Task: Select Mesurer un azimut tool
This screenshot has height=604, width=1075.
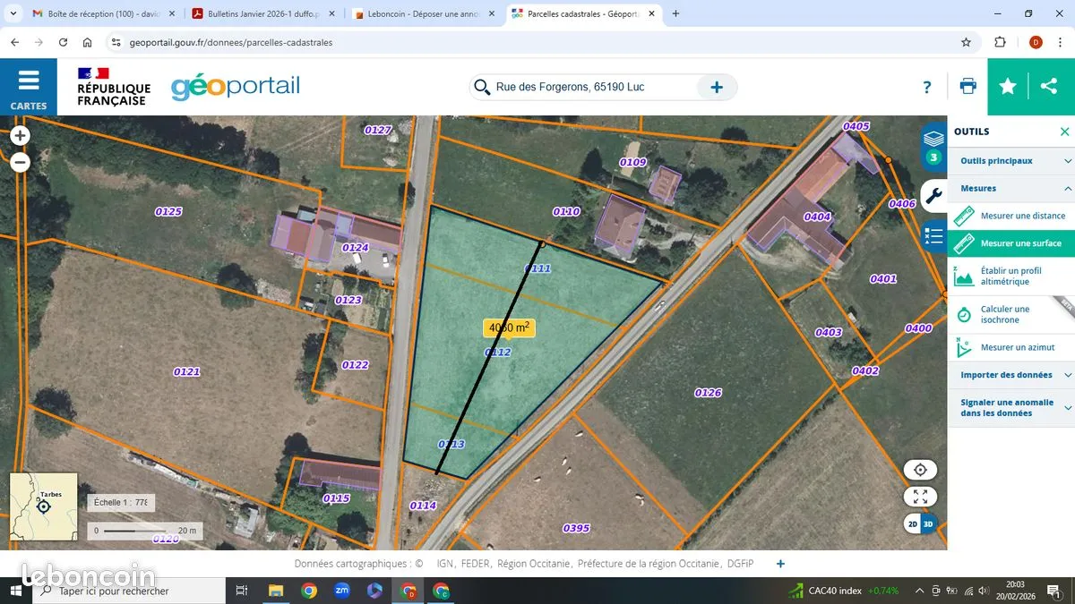Action: pyautogui.click(x=1010, y=347)
